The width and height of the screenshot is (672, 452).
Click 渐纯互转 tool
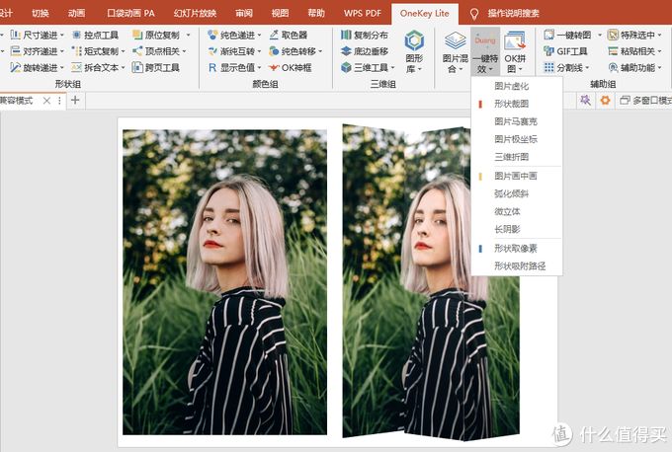(x=234, y=51)
